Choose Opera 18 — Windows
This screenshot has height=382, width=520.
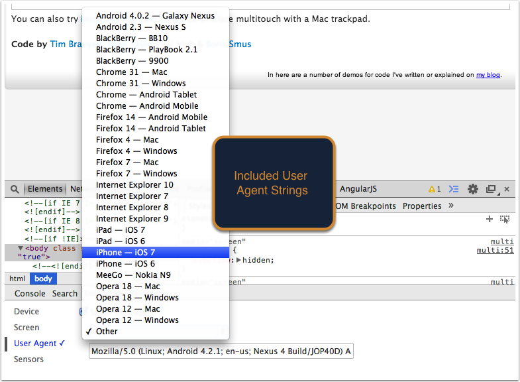click(155, 298)
